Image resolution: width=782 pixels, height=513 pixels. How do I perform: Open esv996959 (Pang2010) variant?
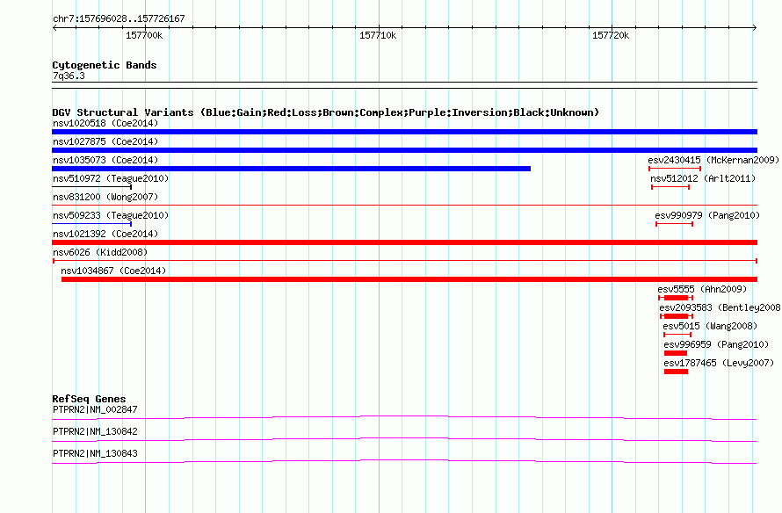point(716,344)
